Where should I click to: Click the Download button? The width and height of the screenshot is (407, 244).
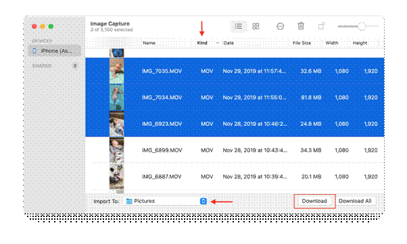pos(314,201)
